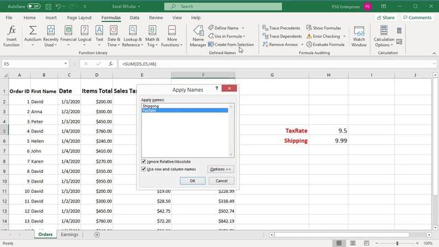Open More Functions menu
The height and width of the screenshot is (247, 439).
click(x=171, y=36)
